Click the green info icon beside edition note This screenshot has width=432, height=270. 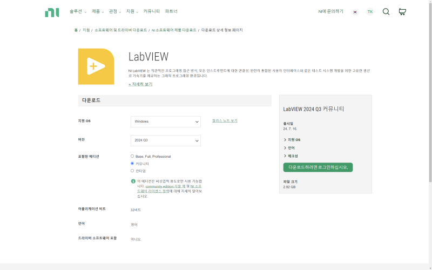pos(133,181)
